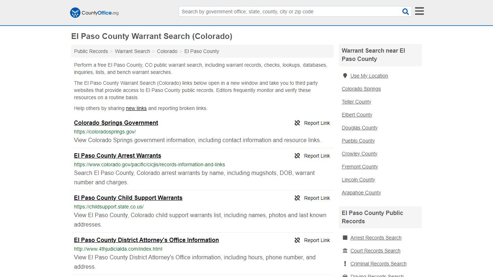Viewport: 493px width, 277px height.
Task: Click the description 'View Colorado Springs government information'
Action: tap(197, 140)
